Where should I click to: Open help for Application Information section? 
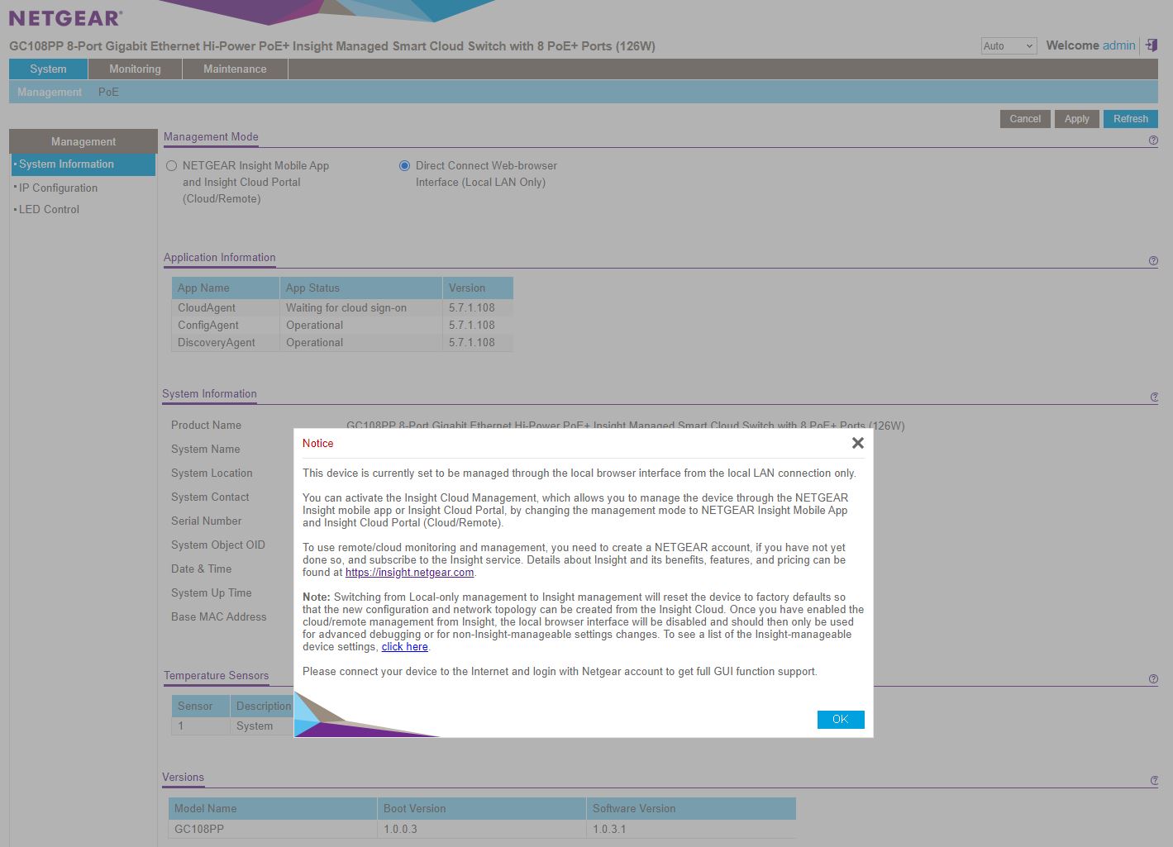coord(1153,261)
